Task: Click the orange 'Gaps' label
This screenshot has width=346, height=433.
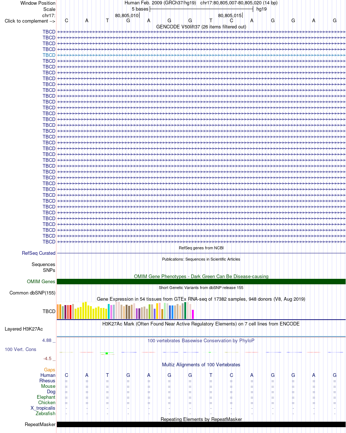Action: [x=50, y=370]
